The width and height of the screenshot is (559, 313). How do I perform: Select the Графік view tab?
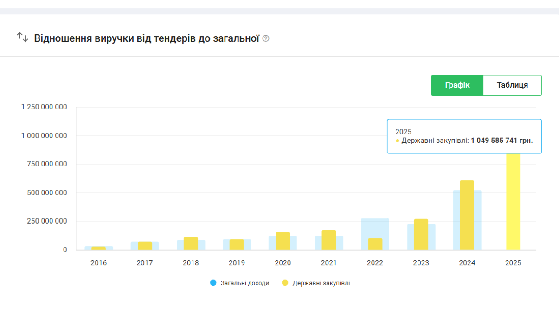pos(457,85)
